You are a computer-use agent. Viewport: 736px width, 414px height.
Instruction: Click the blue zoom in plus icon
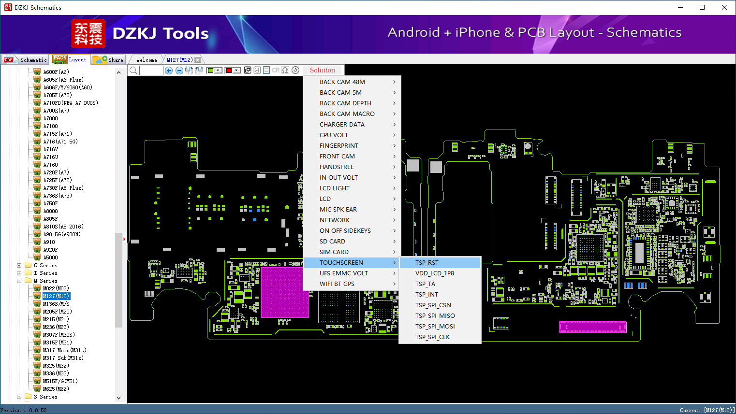(x=169, y=71)
